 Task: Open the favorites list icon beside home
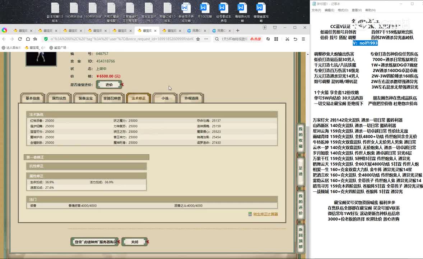coord(35,39)
